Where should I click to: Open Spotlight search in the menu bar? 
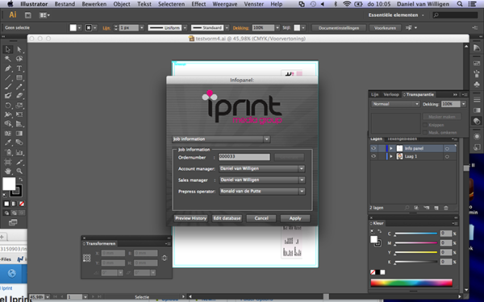tap(460, 4)
